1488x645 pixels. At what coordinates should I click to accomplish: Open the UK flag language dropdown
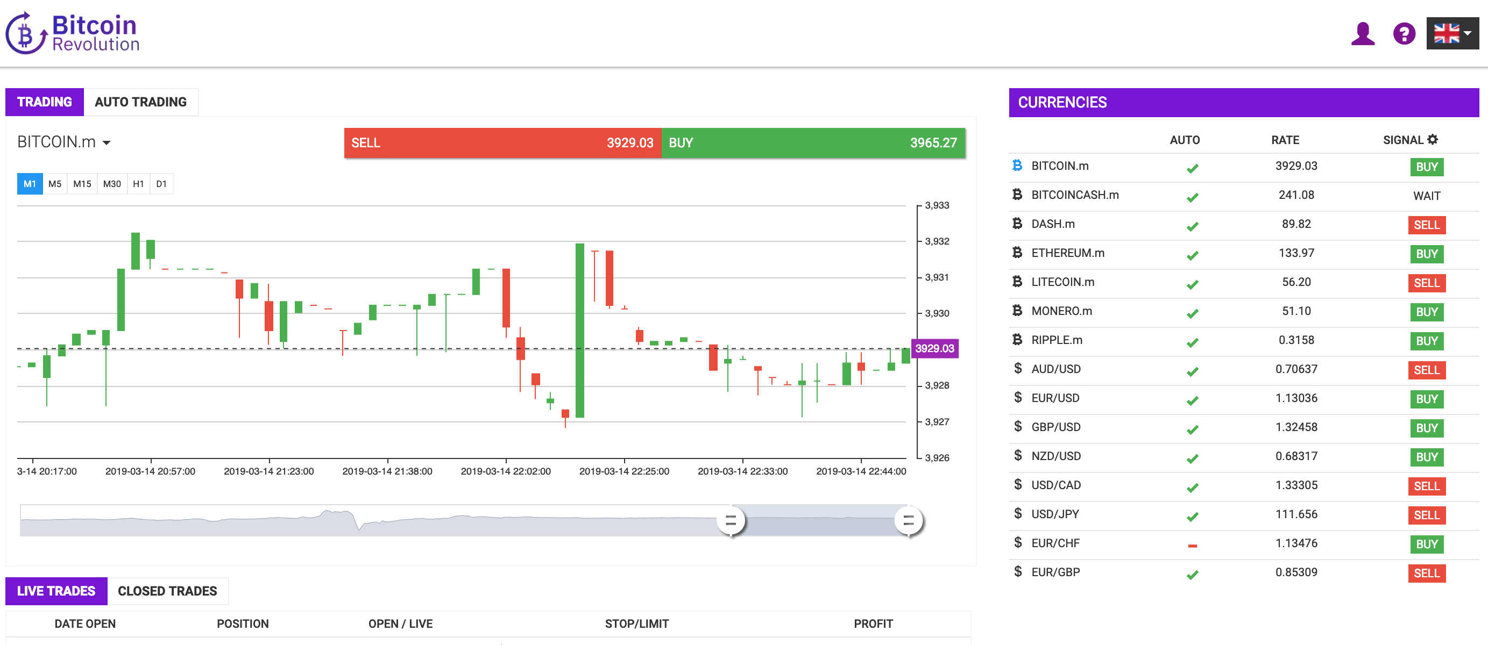click(x=1452, y=34)
